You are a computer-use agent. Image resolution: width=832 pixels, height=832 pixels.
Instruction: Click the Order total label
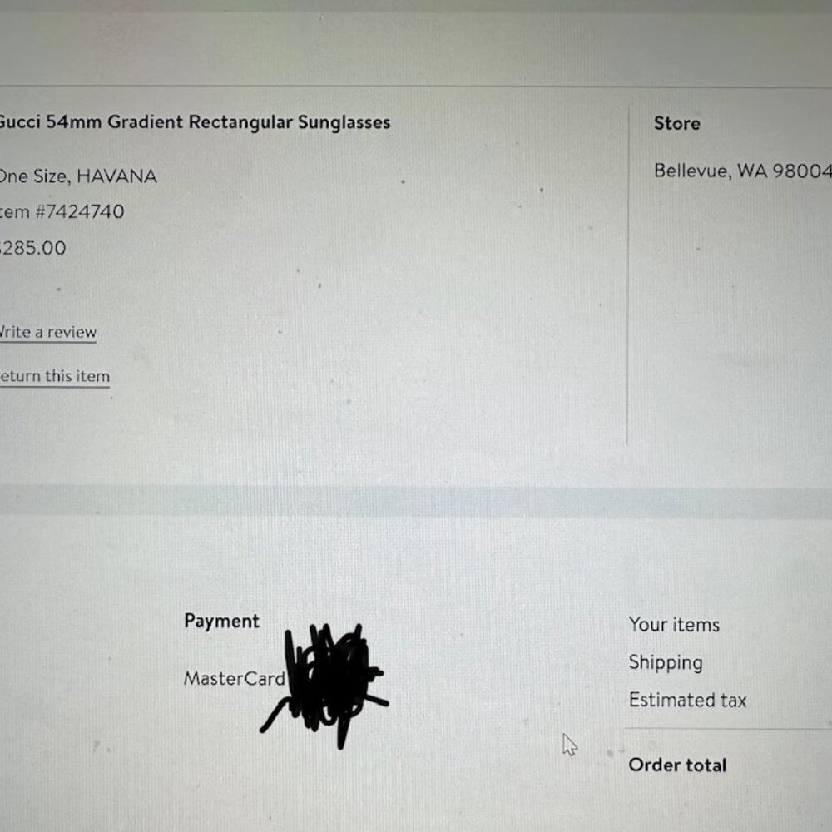(x=677, y=765)
